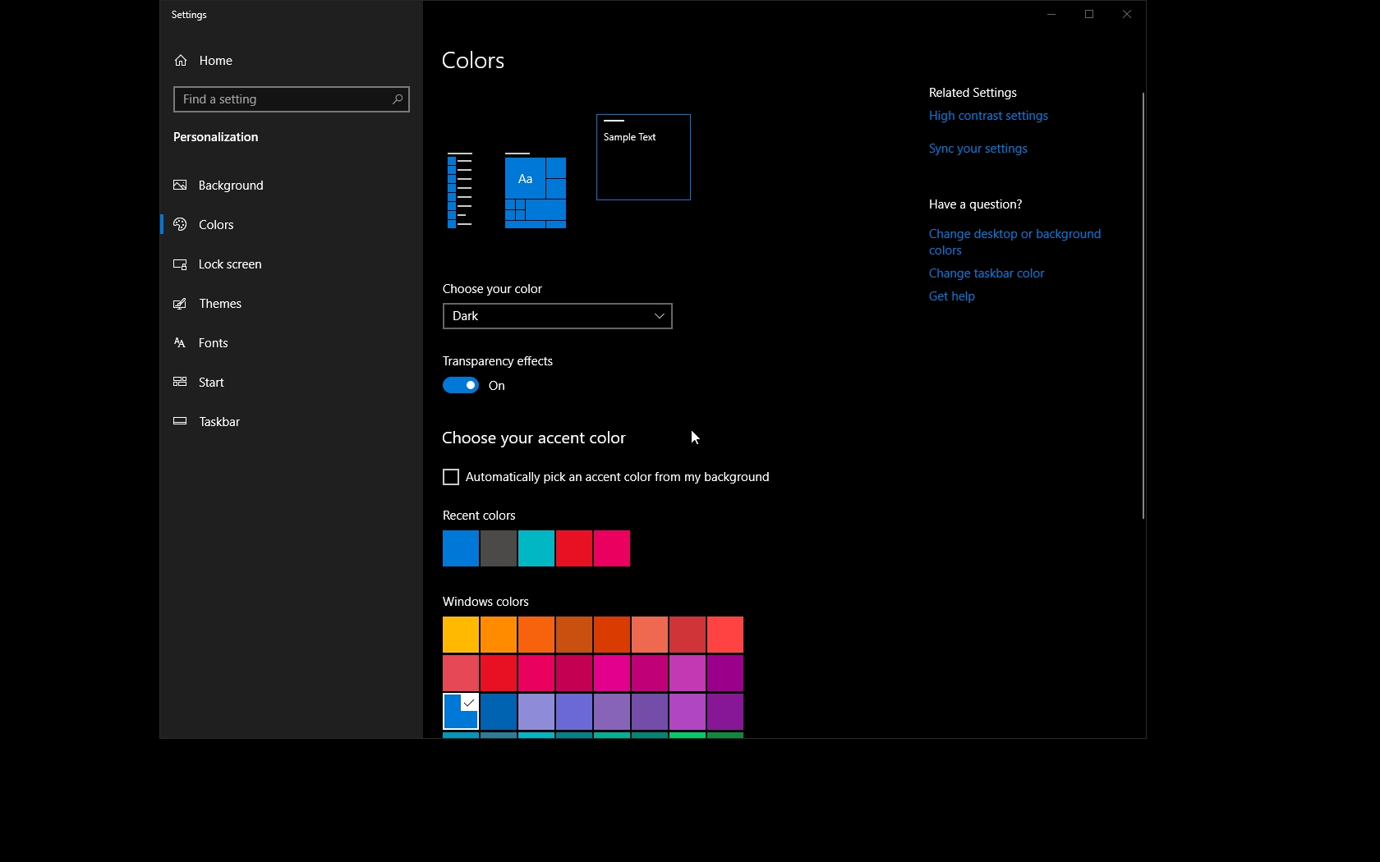Open Taskbar settings page
The height and width of the screenshot is (862, 1380).
coord(292,422)
